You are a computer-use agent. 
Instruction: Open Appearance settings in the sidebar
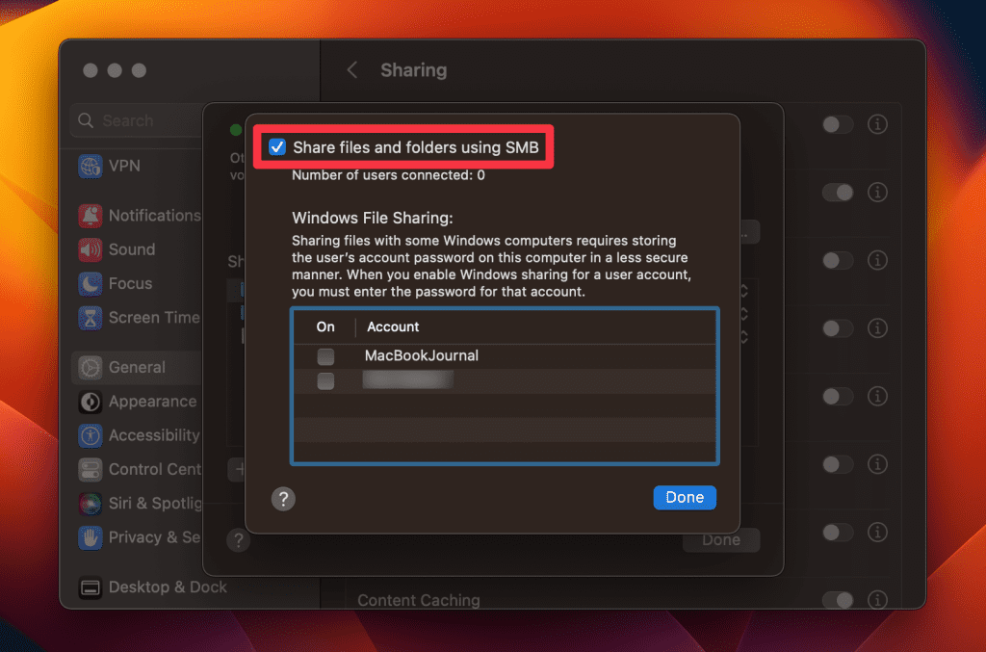point(137,402)
